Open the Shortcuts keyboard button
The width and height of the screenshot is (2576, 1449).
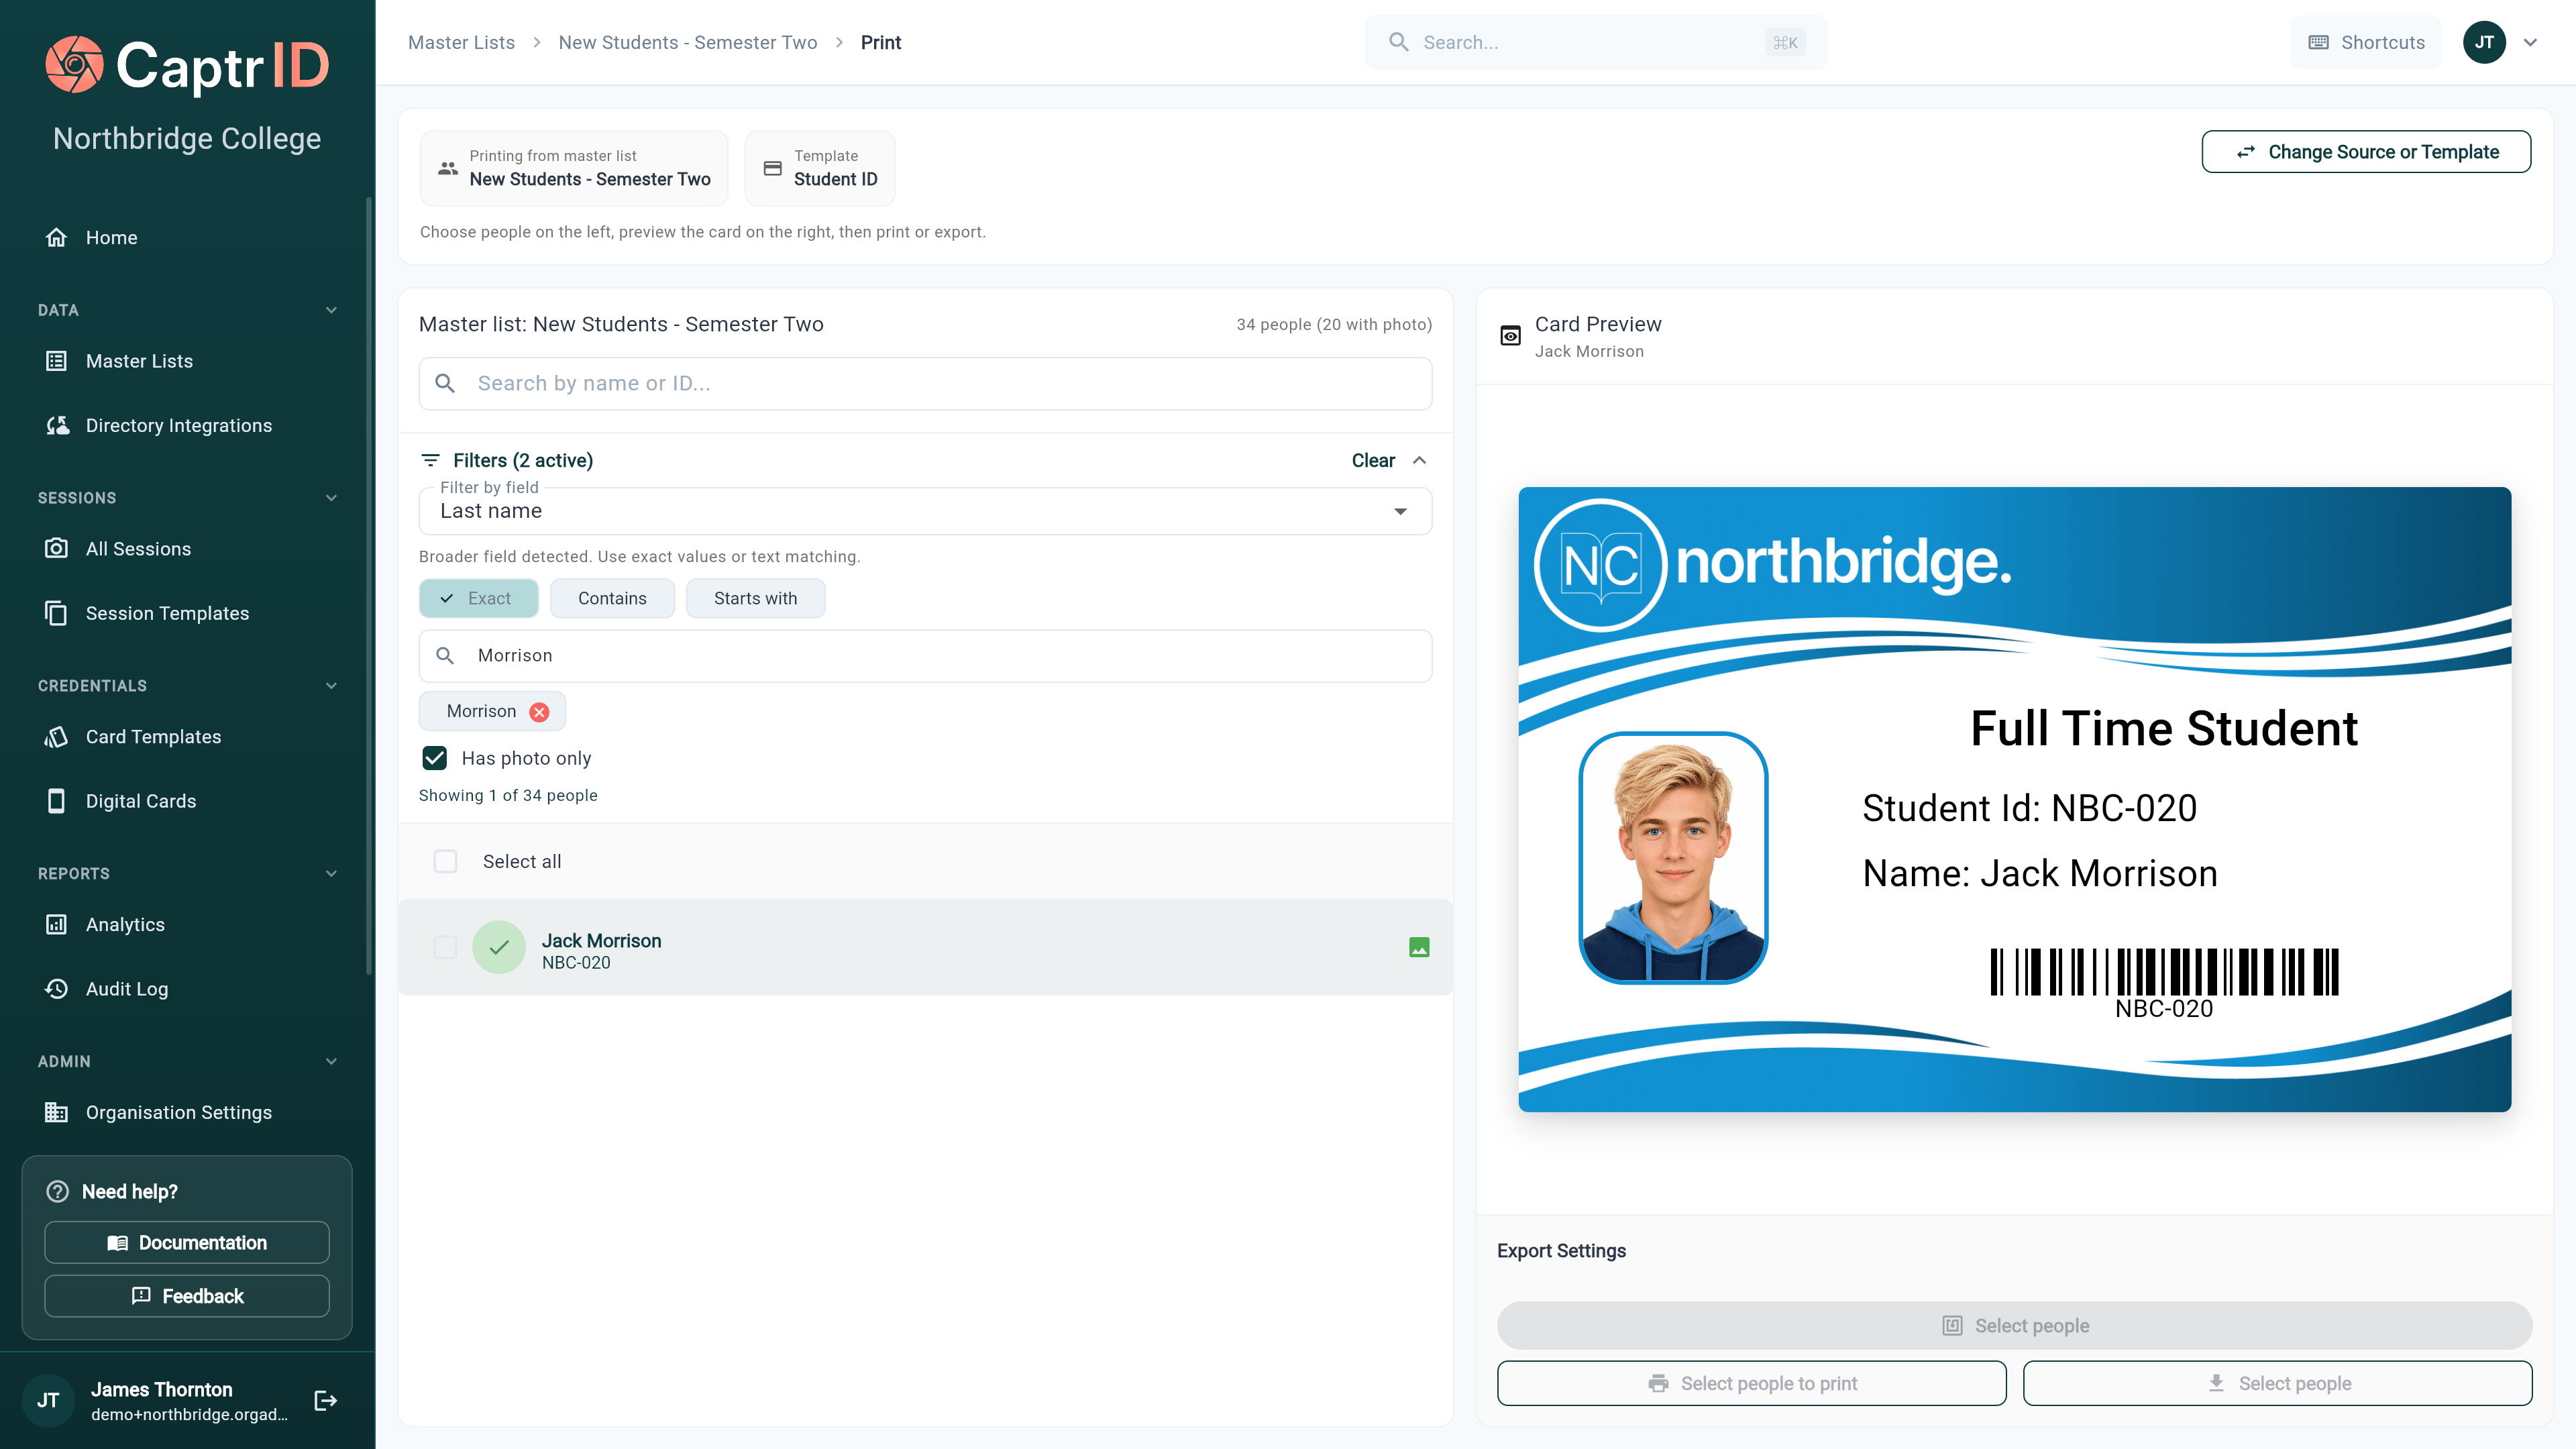click(x=2366, y=42)
